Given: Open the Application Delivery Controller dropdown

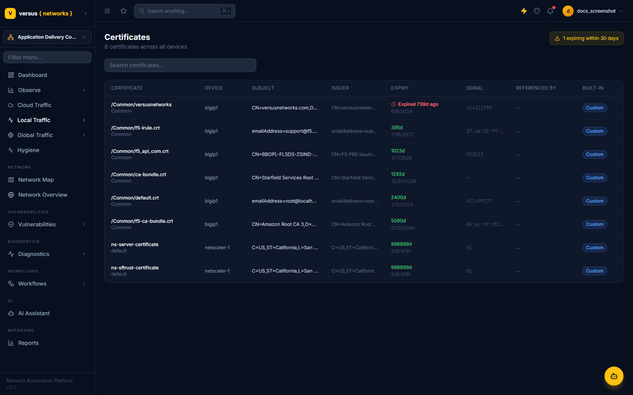Looking at the screenshot, I should tap(47, 37).
